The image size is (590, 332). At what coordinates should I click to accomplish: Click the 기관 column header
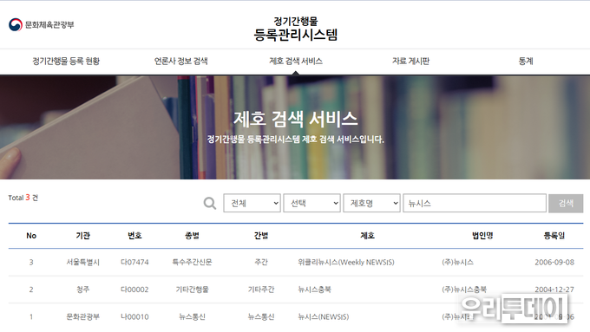[82, 236]
